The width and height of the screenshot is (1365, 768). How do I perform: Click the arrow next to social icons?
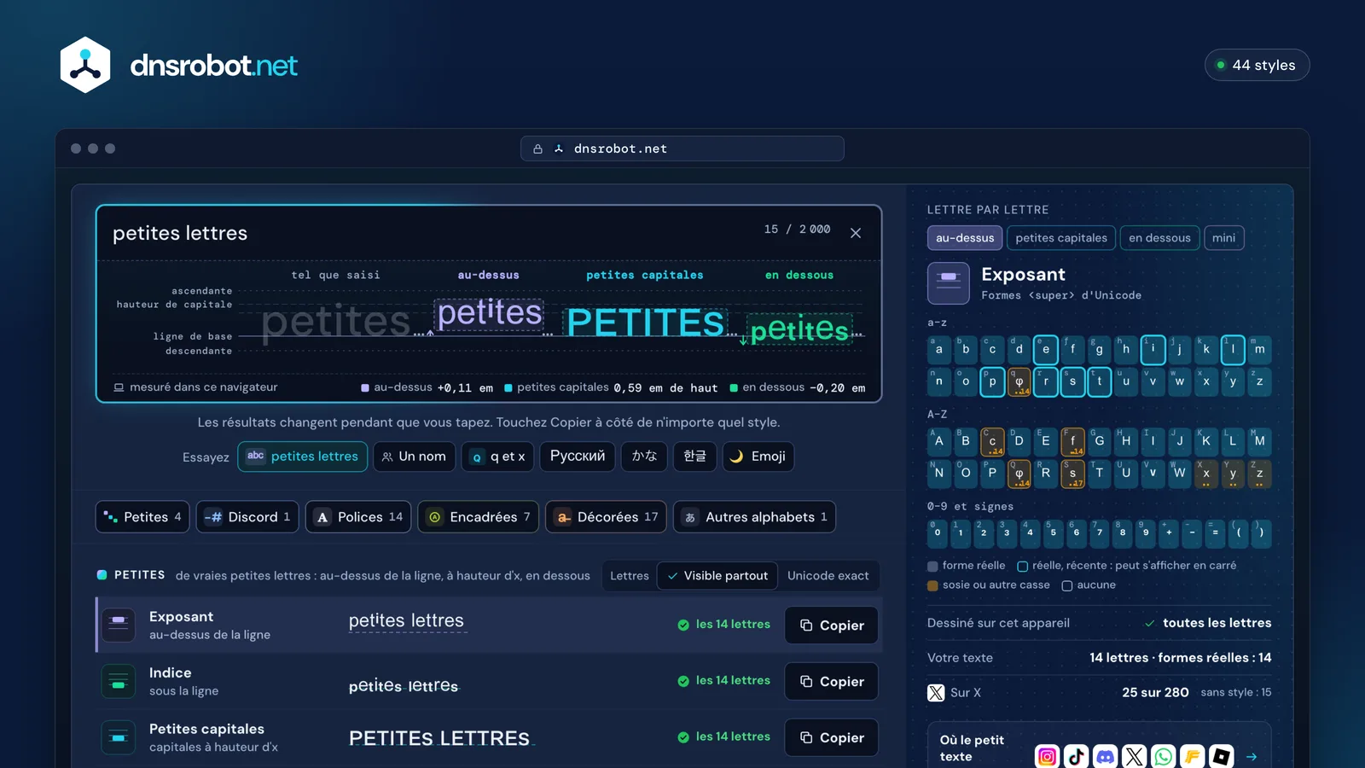tap(1252, 756)
